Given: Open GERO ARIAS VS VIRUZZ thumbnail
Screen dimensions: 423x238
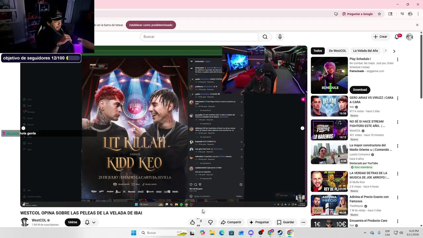Looking at the screenshot, I should [x=329, y=106].
